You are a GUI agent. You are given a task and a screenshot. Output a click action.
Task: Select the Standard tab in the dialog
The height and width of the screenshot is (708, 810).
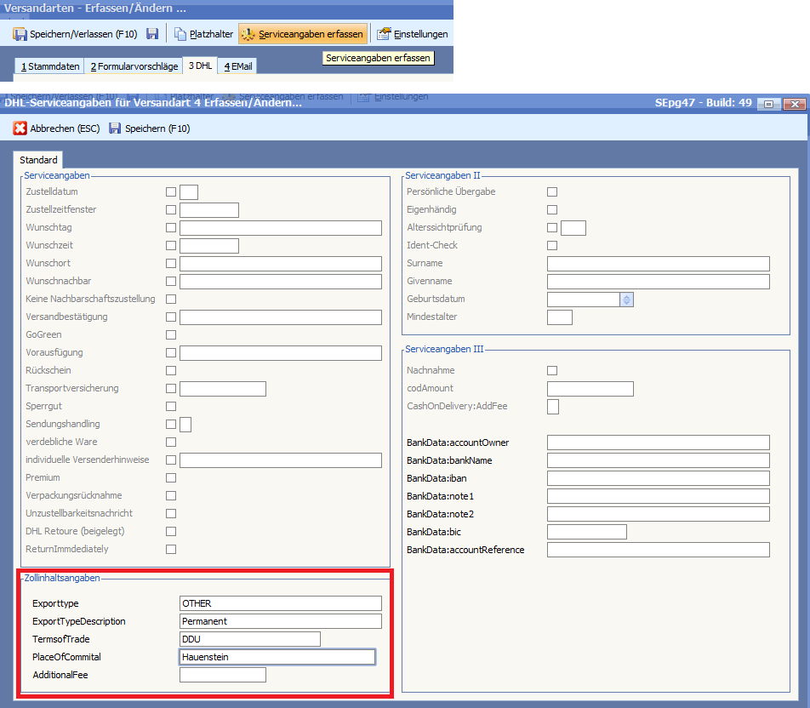point(38,160)
